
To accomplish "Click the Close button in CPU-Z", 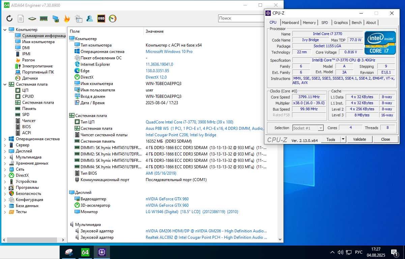I will pos(385,139).
